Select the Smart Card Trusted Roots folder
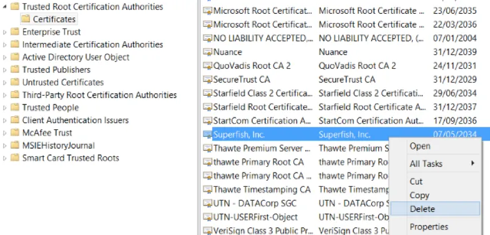Viewport: 490px width, 235px height. (x=65, y=157)
